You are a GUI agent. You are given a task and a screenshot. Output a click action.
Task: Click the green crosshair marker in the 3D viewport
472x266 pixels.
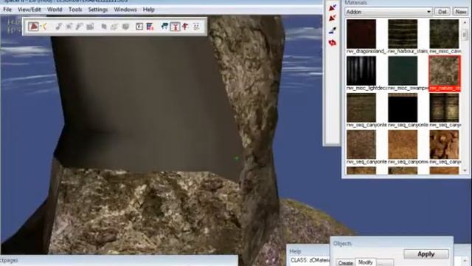(x=236, y=158)
